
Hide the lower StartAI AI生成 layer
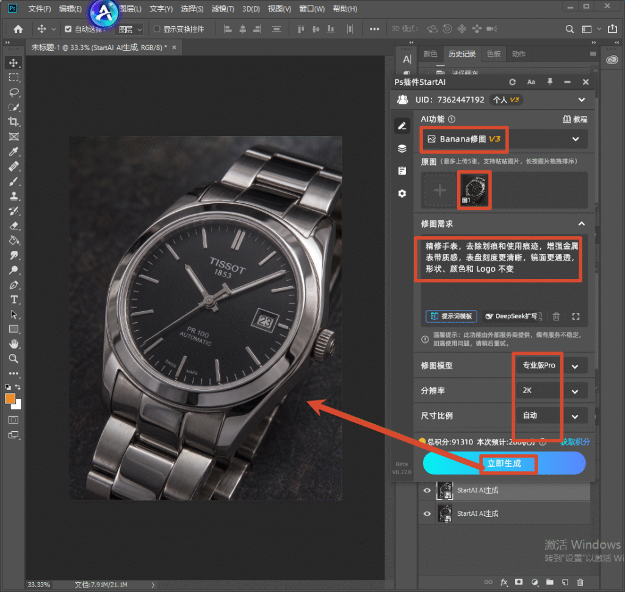point(427,513)
